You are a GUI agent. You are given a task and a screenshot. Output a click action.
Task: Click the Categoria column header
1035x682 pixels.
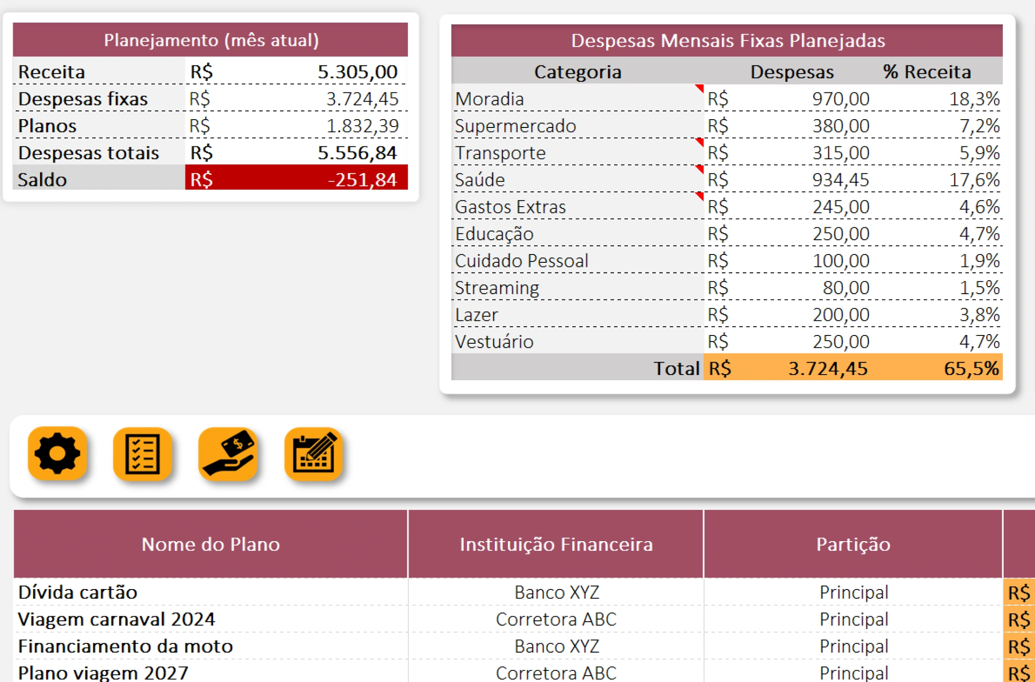pos(578,72)
